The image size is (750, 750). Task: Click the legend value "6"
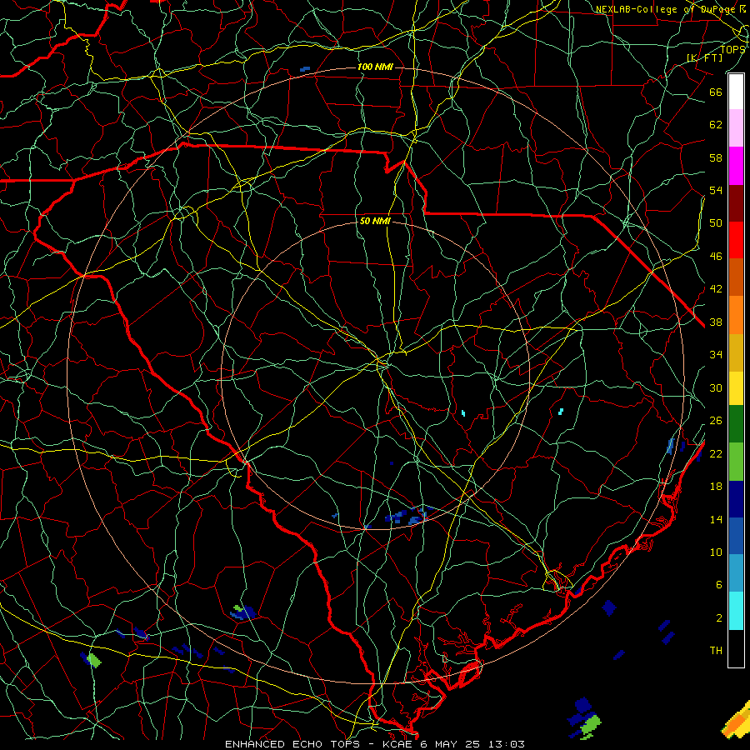(718, 584)
